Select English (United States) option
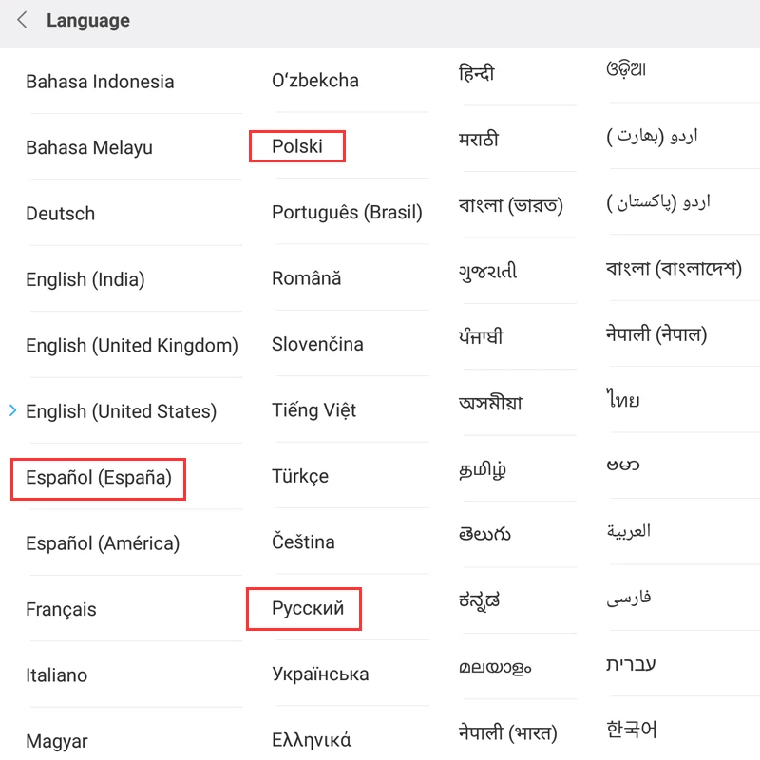 point(122,411)
